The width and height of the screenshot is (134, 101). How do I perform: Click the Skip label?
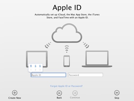click(x=117, y=98)
